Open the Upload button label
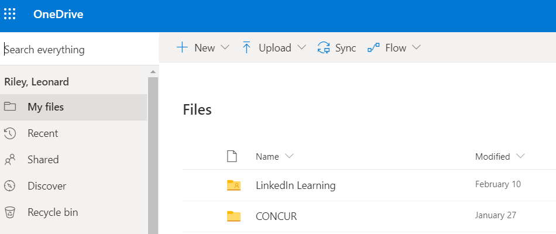This screenshot has height=234, width=556. (275, 48)
